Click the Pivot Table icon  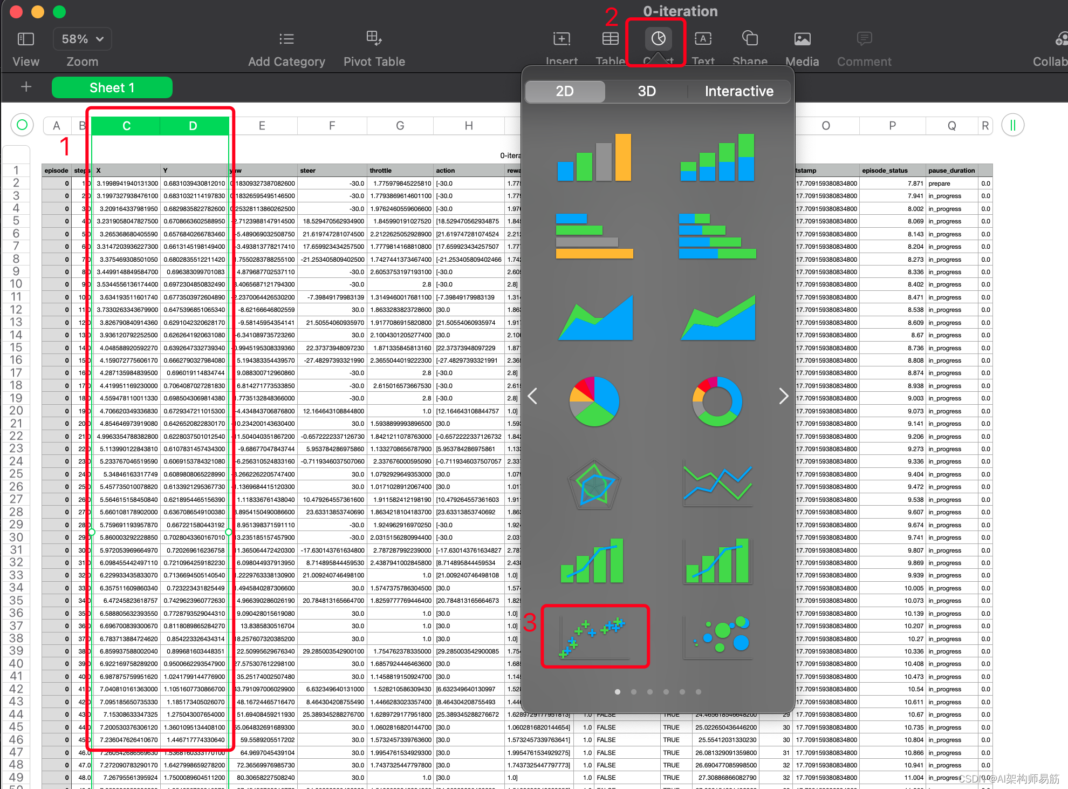coord(374,38)
